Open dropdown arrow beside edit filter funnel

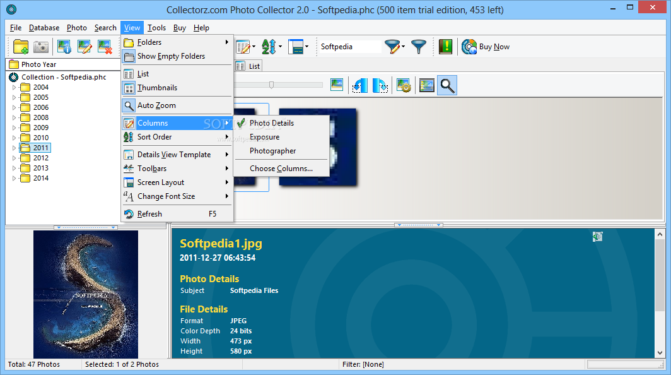403,47
